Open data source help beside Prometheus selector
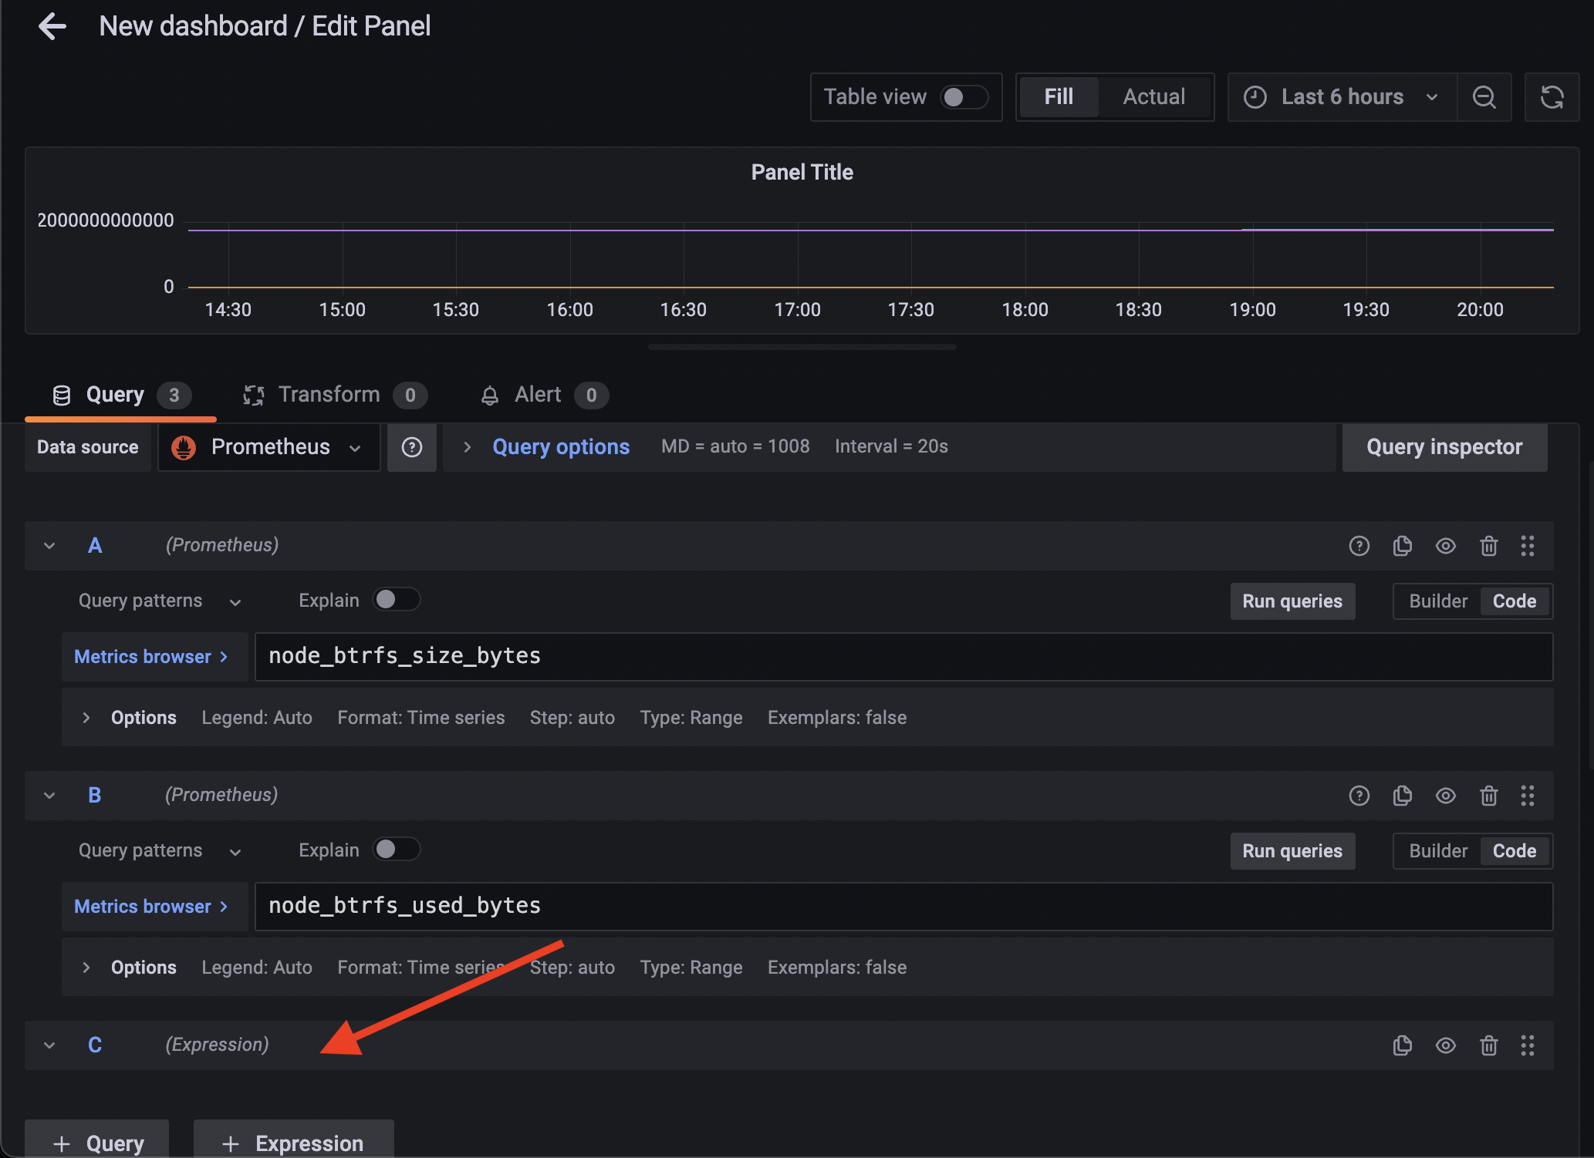The height and width of the screenshot is (1158, 1594). [412, 447]
